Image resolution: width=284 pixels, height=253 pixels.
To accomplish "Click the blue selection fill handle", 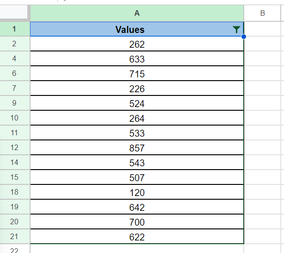I will (x=243, y=37).
